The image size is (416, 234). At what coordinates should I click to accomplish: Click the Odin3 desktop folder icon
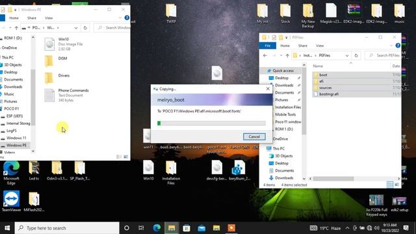[x=57, y=170]
